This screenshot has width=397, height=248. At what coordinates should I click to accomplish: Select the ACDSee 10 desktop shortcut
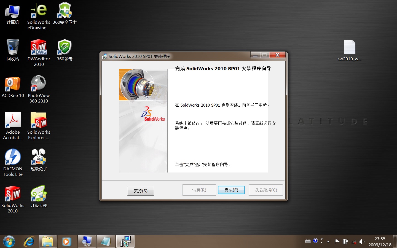(x=13, y=87)
